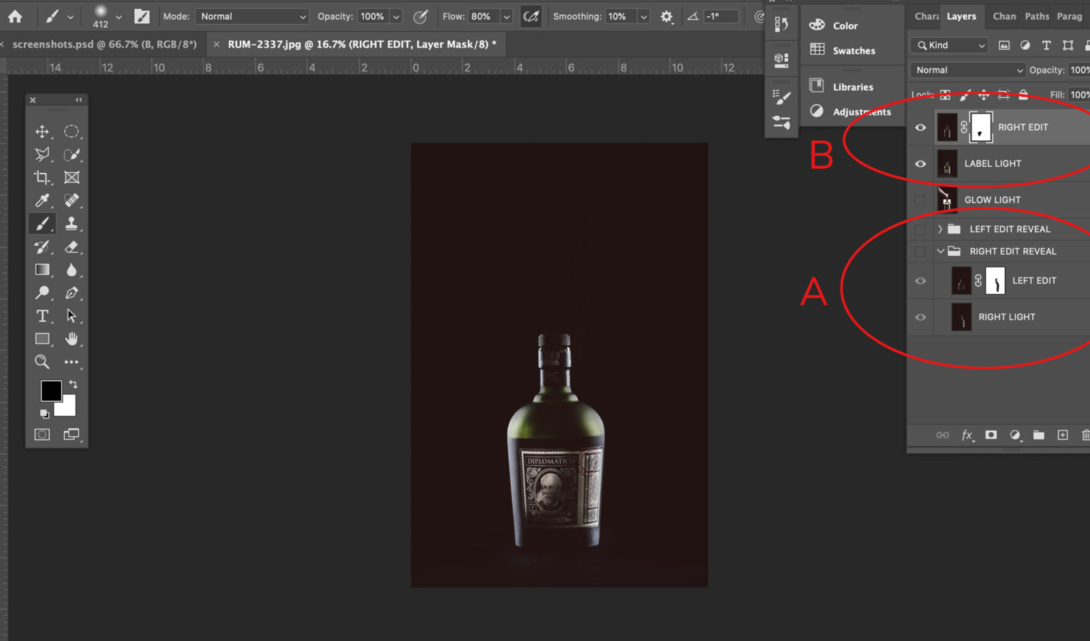Select the Zoom tool
This screenshot has width=1090, height=641.
tap(42, 362)
